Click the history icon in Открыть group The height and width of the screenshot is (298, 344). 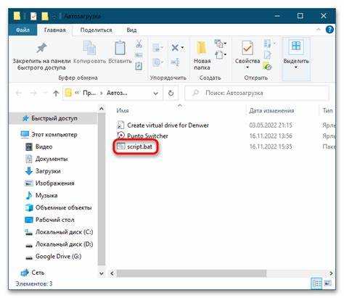pos(267,66)
